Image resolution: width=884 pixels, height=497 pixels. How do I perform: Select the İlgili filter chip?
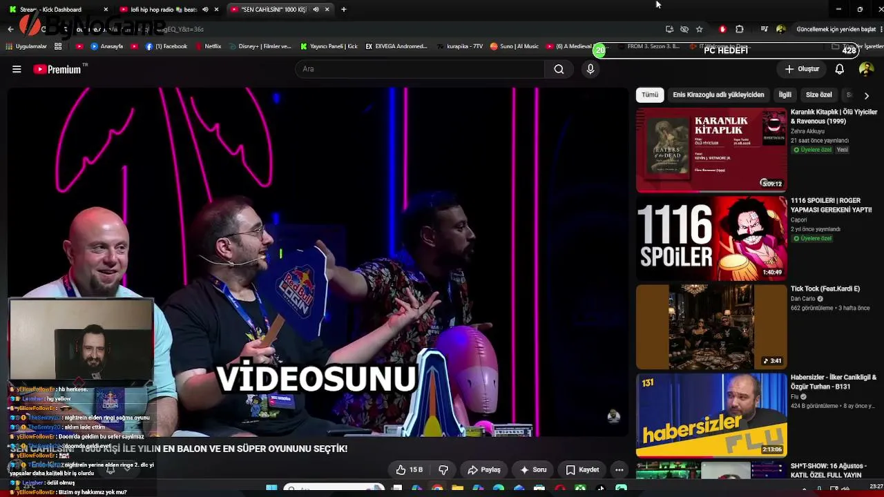785,95
